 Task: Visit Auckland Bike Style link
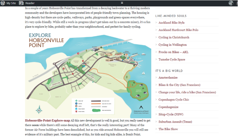pos(171,23)
